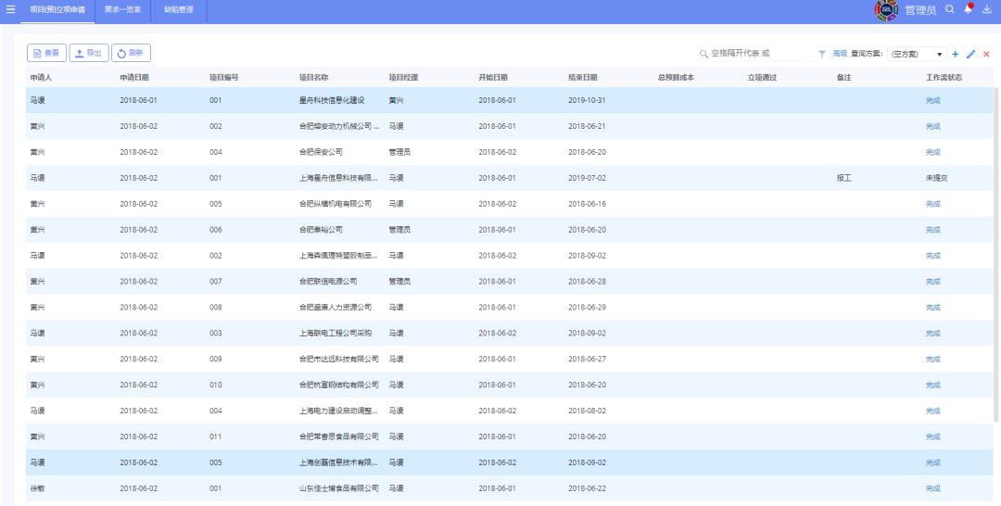Open the hamburger menu icon
This screenshot has width=1001, height=506.
(x=10, y=9)
